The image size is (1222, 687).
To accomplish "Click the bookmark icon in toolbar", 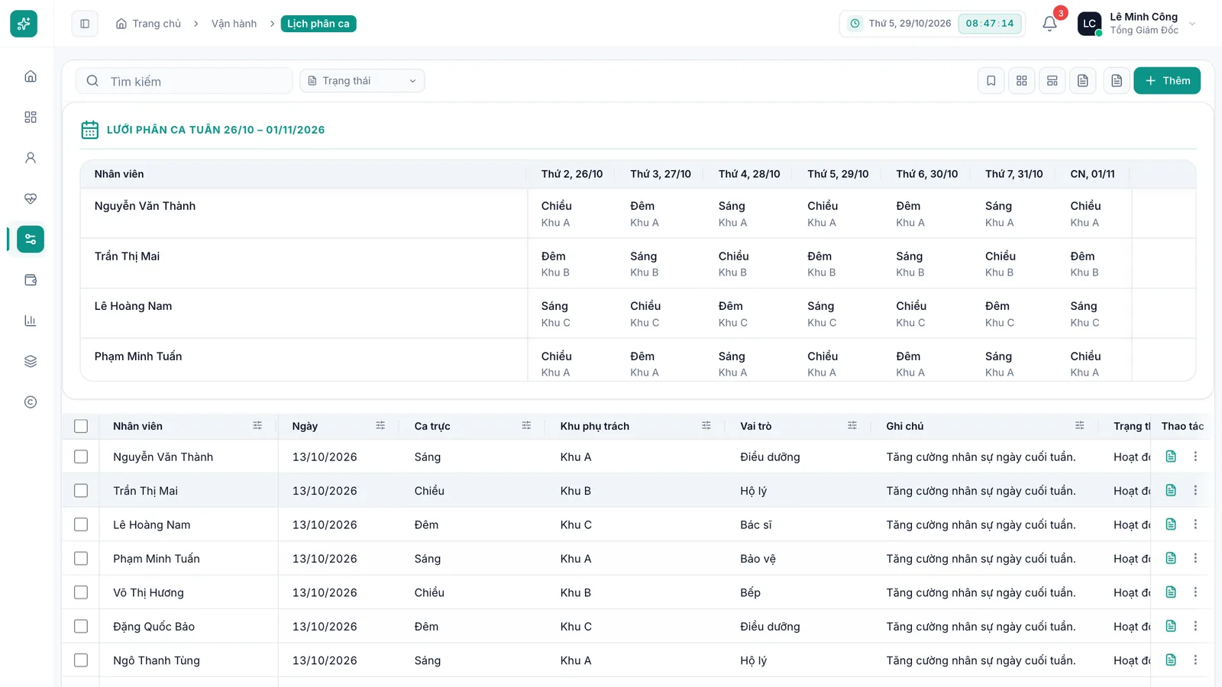I will 991,81.
